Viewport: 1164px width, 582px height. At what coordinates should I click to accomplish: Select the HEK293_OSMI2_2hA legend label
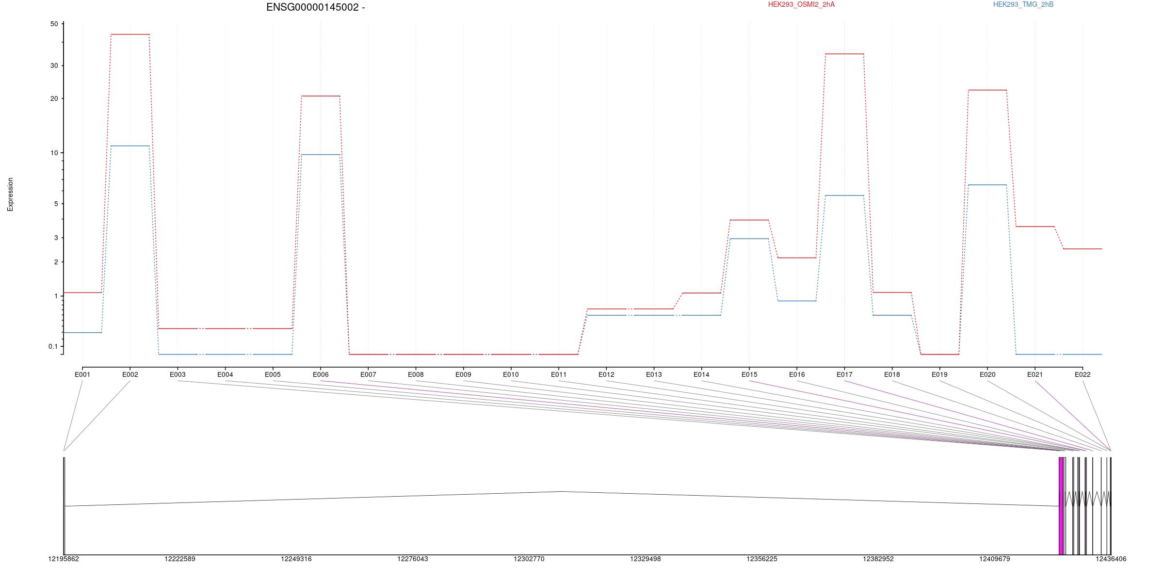[801, 4]
